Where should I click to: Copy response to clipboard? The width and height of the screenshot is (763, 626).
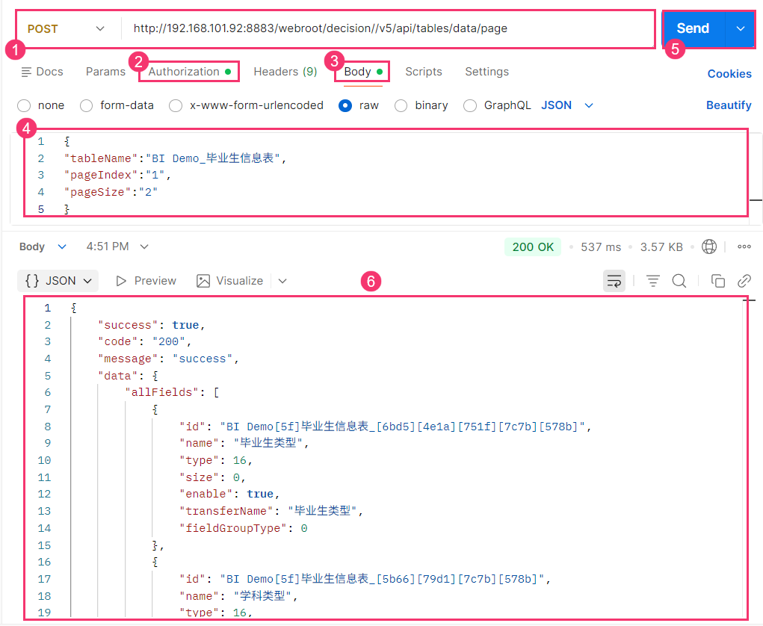pyautogui.click(x=717, y=281)
